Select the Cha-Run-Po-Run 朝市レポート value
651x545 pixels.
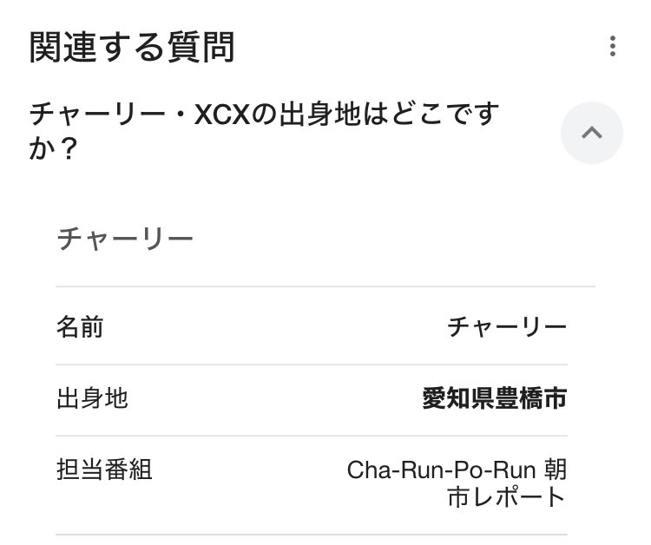click(457, 483)
